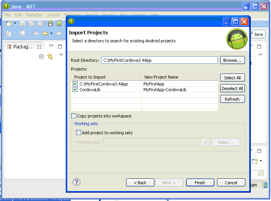The width and height of the screenshot is (271, 201).
Task: Open the Back history dropdown arrow
Action: pyautogui.click(x=51, y=33)
